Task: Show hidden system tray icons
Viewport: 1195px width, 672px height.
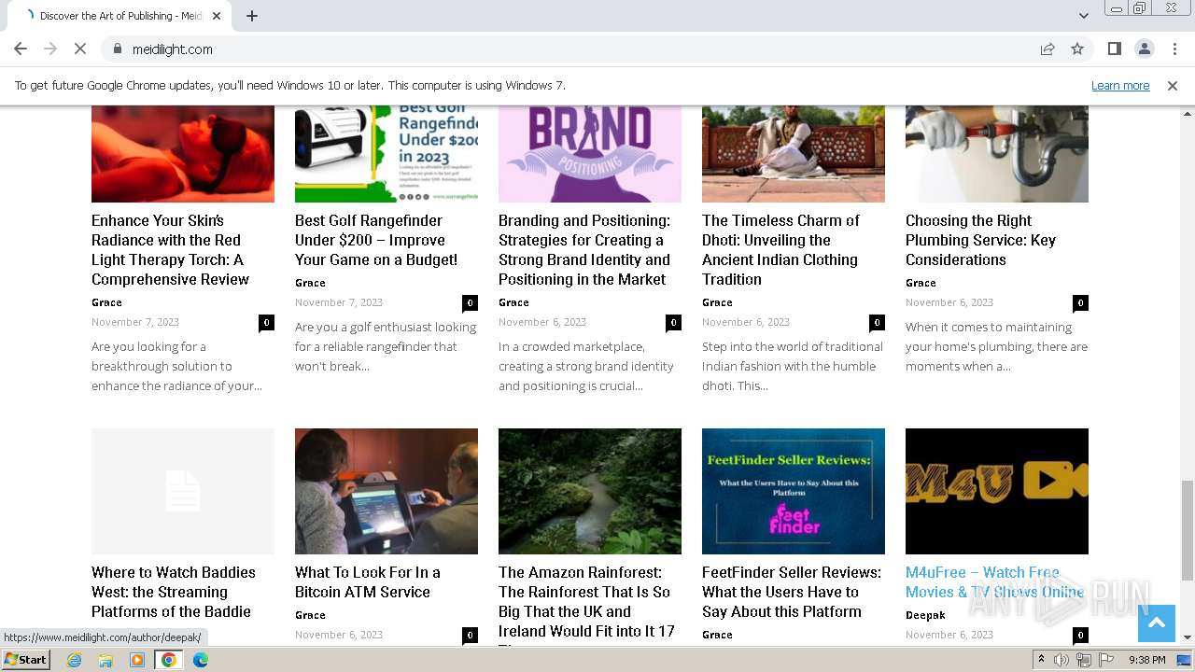Action: pyautogui.click(x=1041, y=660)
